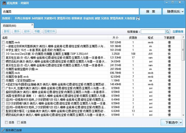Click hot search term 关键第4号
Screen dimensions: 186x133
tap(50, 18)
